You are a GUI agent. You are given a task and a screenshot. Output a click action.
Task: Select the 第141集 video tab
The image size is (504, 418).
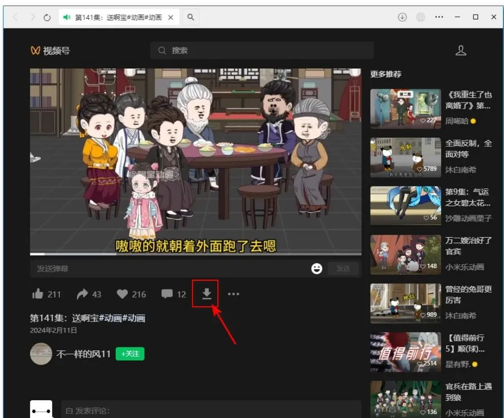(x=118, y=17)
